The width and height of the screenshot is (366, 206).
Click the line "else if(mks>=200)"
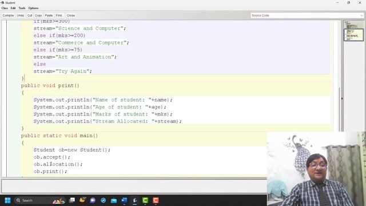coord(59,35)
